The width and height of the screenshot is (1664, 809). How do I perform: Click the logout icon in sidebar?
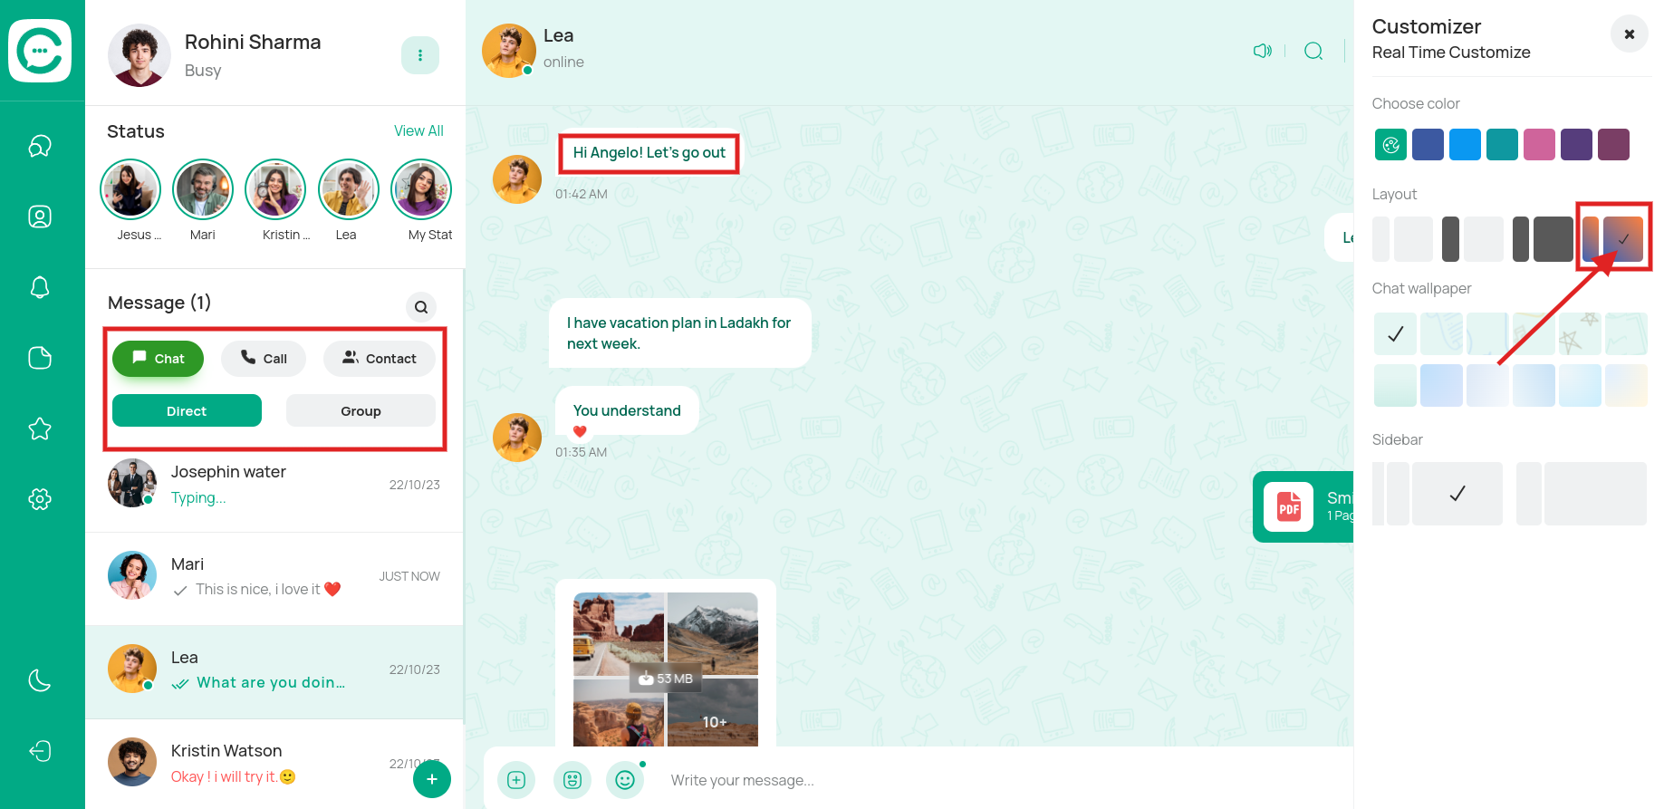click(x=40, y=751)
